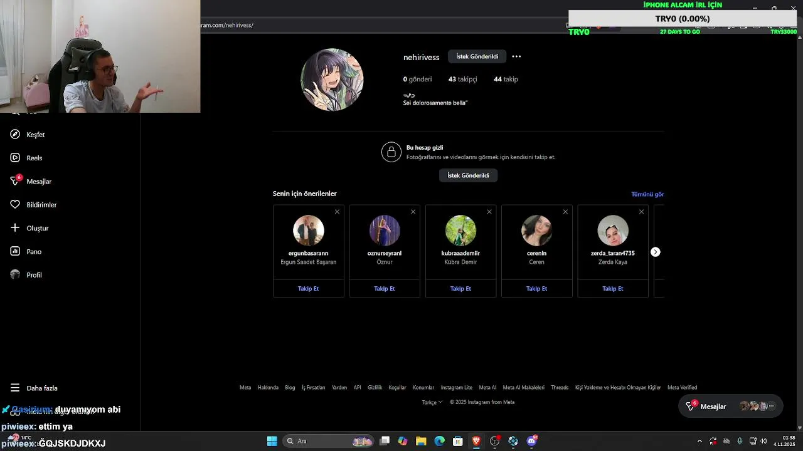Open ergunbasarann avatar
803x451 pixels.
(309, 231)
